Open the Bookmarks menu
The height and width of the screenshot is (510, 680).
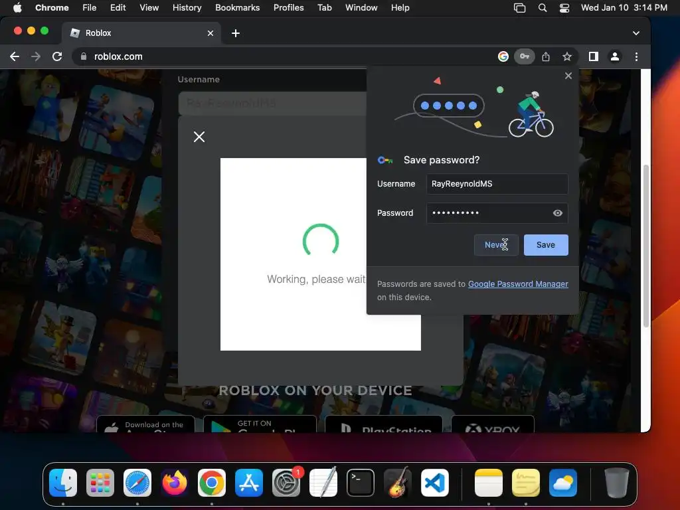click(237, 7)
